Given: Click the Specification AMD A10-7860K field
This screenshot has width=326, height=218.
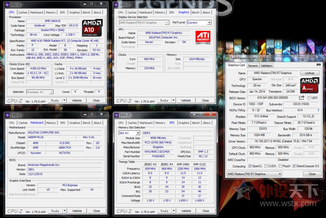Looking at the screenshot, I should tap(65, 41).
